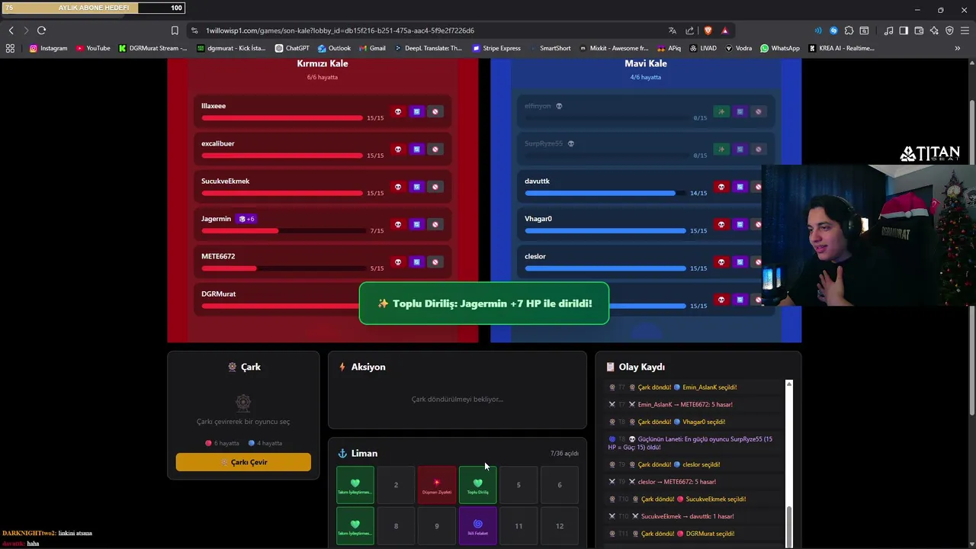Select Liman tile number 12
The image size is (976, 549).
pos(560,526)
